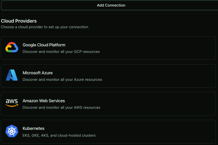This screenshot has height=145, width=218.
Task: Click 'EKS, GKE, AKS, and cloud-hosted clusters'
Action: [59, 135]
